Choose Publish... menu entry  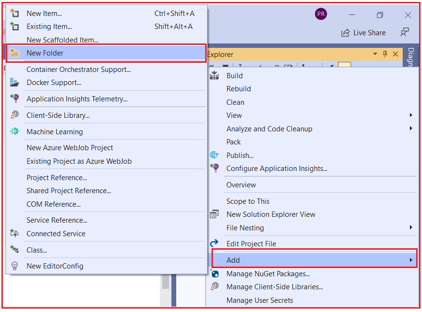pos(313,156)
